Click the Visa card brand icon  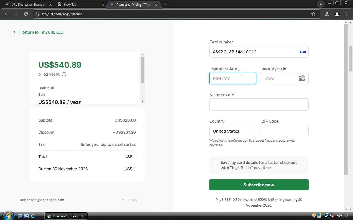point(303,52)
